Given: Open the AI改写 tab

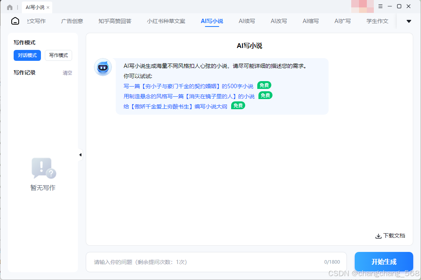Looking at the screenshot, I should pos(279,21).
